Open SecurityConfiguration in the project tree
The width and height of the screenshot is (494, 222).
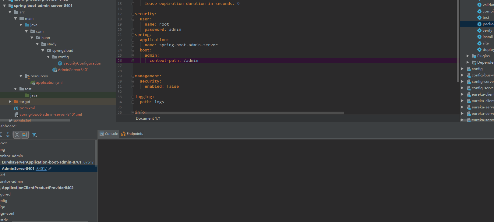tap(82, 63)
